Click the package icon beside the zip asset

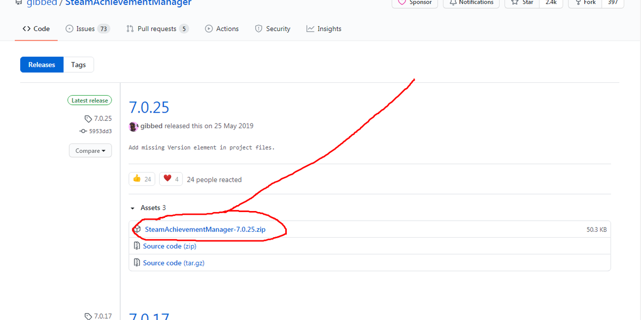pyautogui.click(x=137, y=230)
